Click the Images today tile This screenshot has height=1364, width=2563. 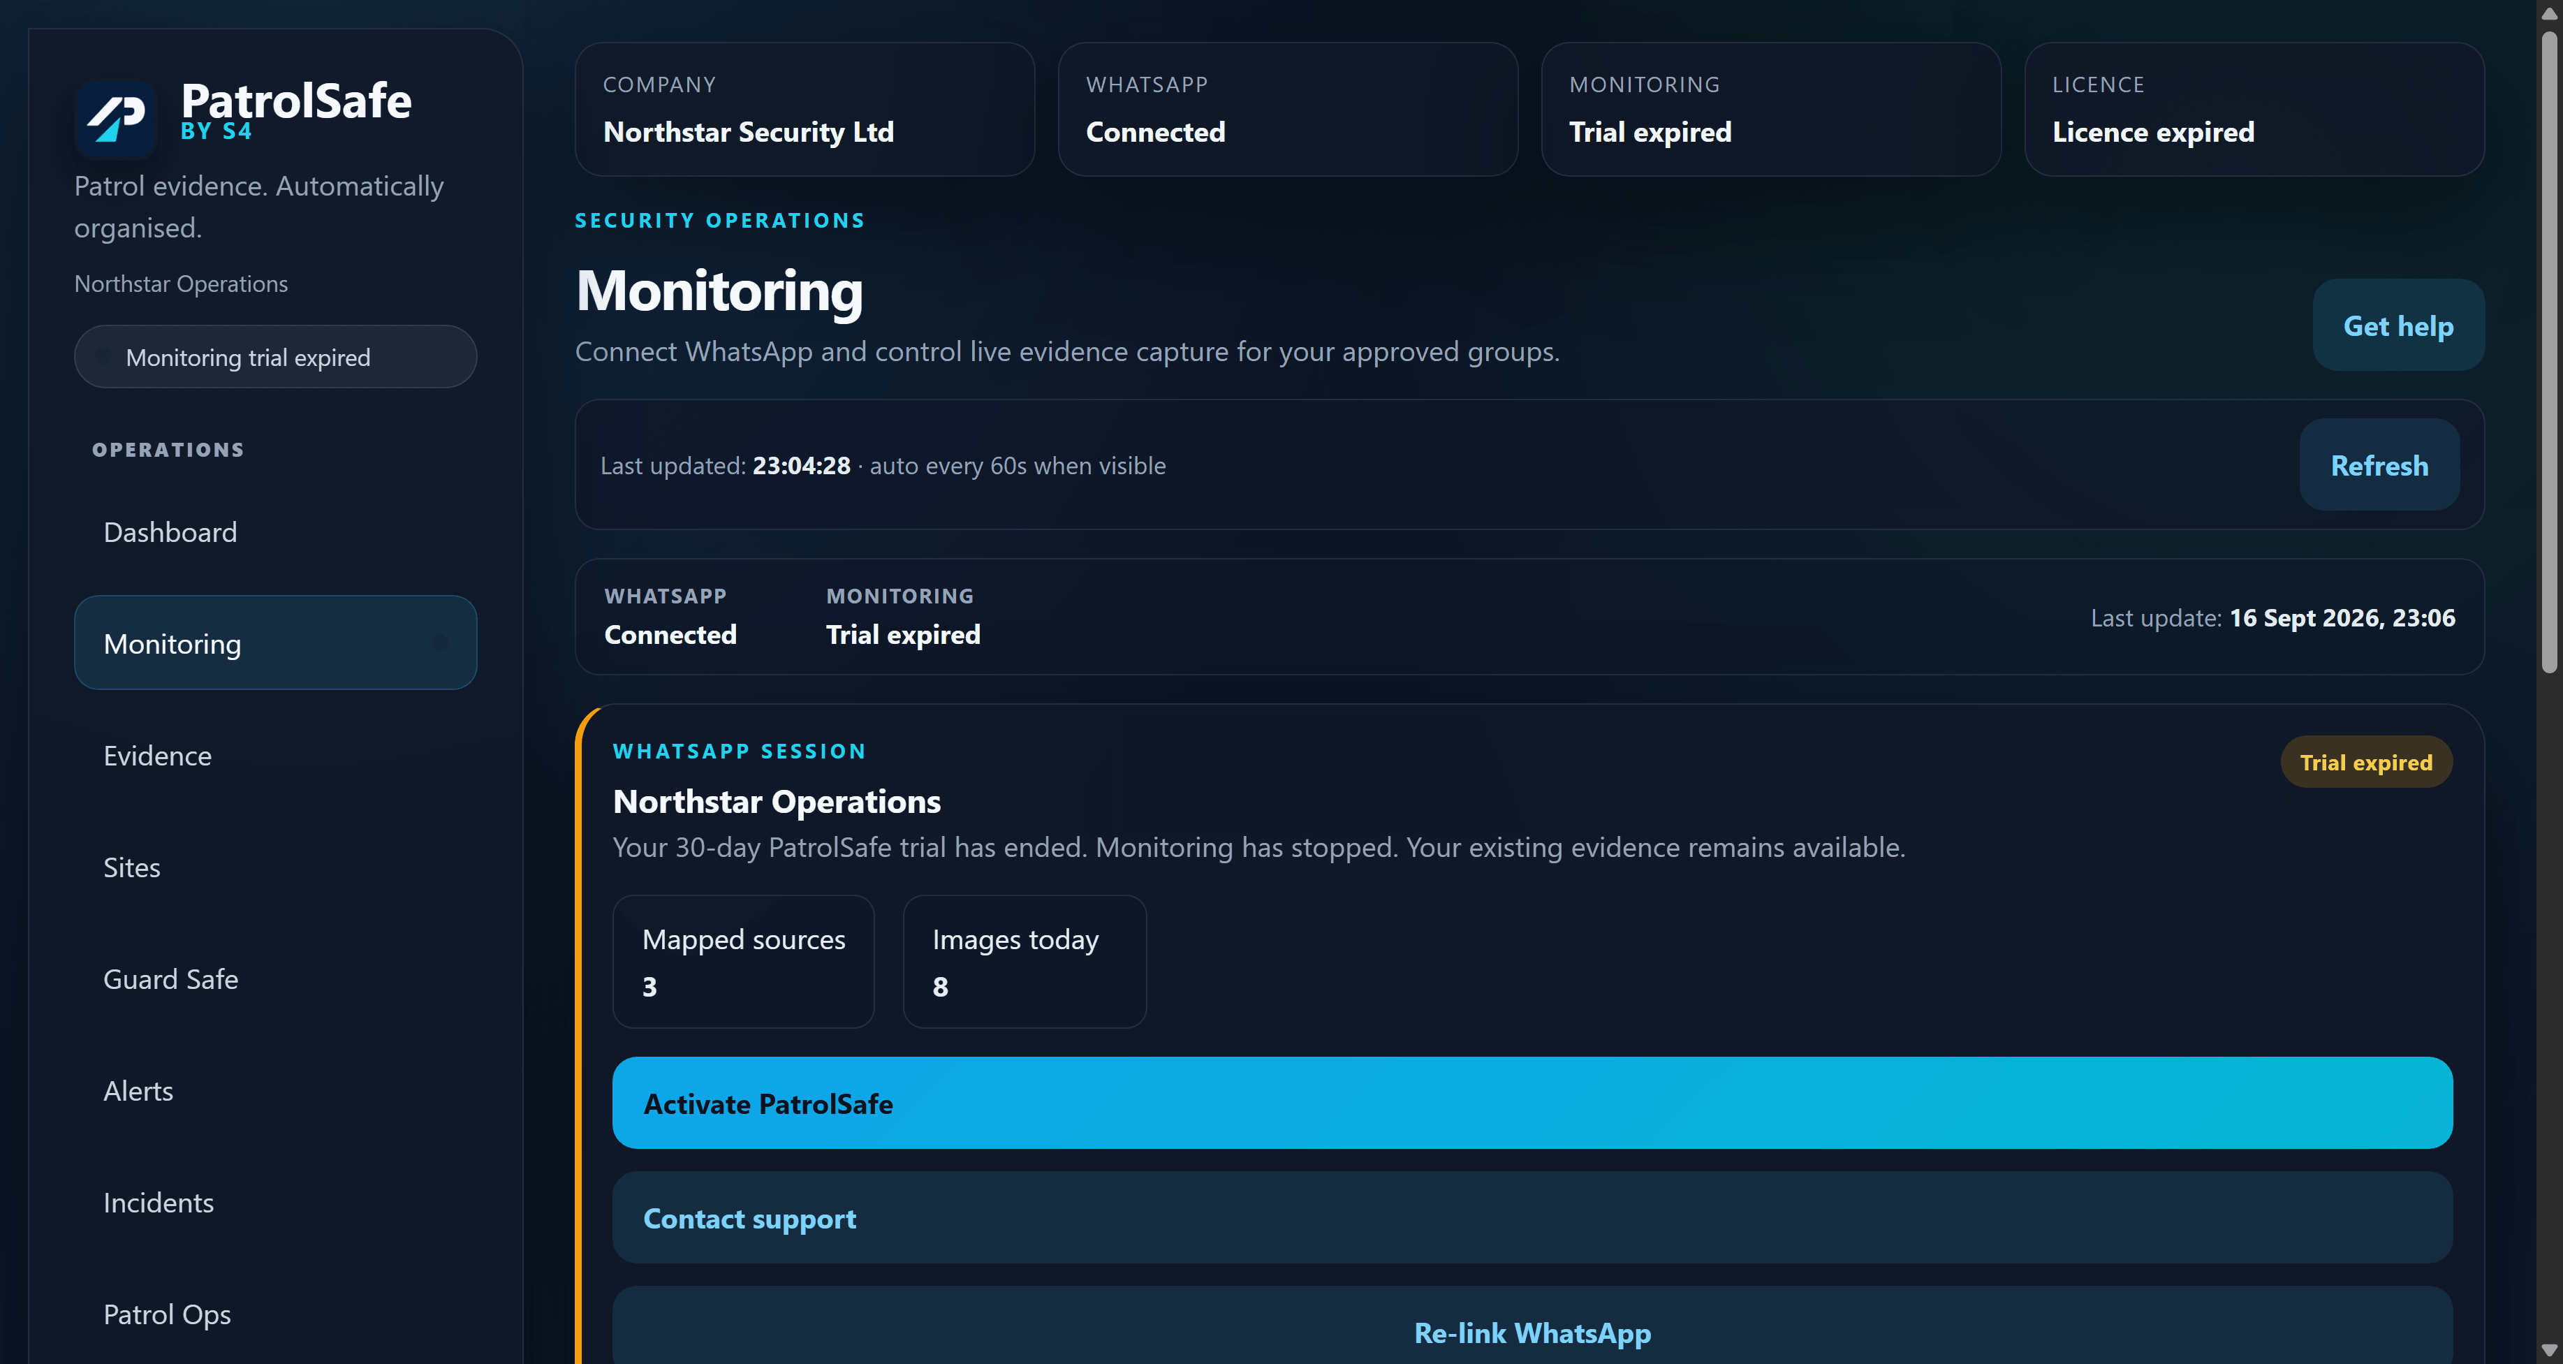(1025, 962)
